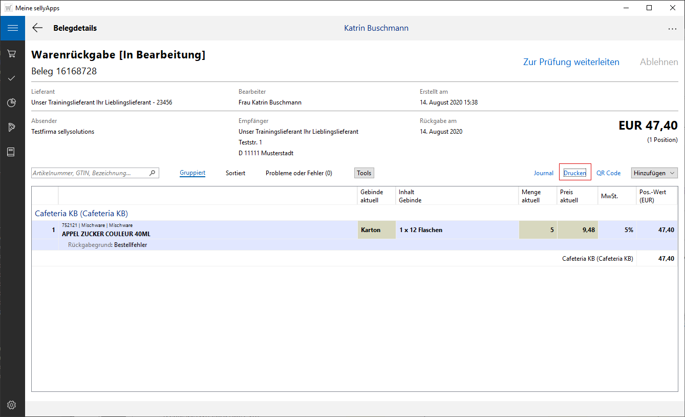Switch to the Sortiert view

point(236,173)
